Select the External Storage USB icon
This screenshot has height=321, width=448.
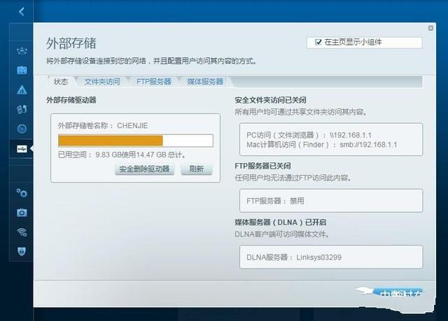click(22, 149)
